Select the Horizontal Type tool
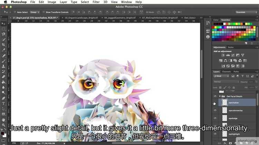 pyautogui.click(x=3, y=103)
